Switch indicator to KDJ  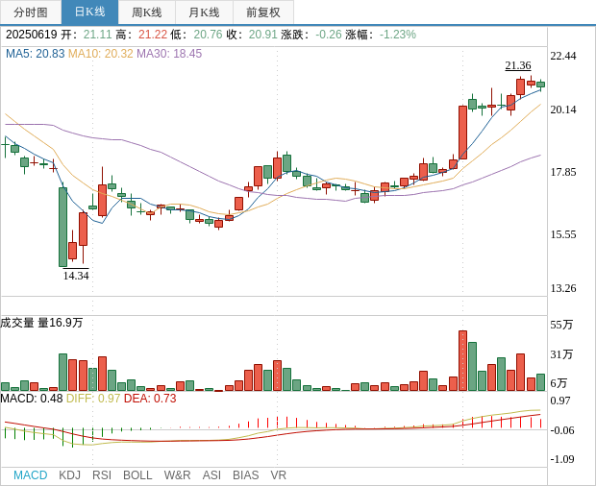(x=69, y=475)
